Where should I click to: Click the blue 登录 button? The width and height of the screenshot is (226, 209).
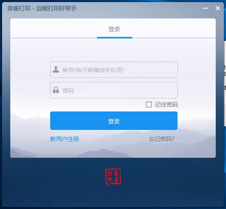(x=114, y=121)
